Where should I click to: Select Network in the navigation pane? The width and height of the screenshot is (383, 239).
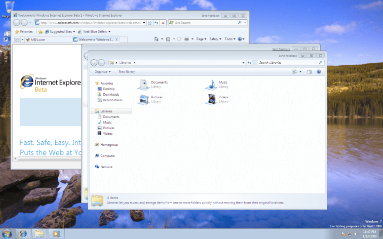click(x=104, y=167)
